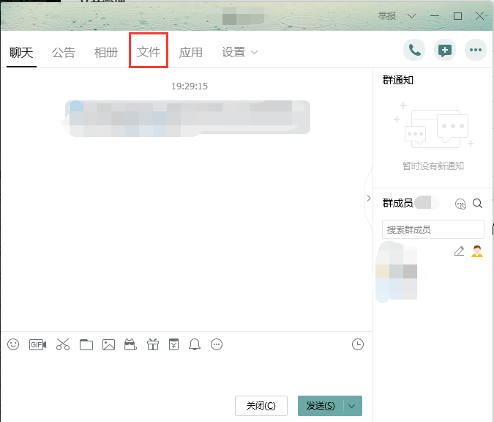Screen dimensions: 494x422
Task: Maximize the chat window
Action: (x=457, y=16)
